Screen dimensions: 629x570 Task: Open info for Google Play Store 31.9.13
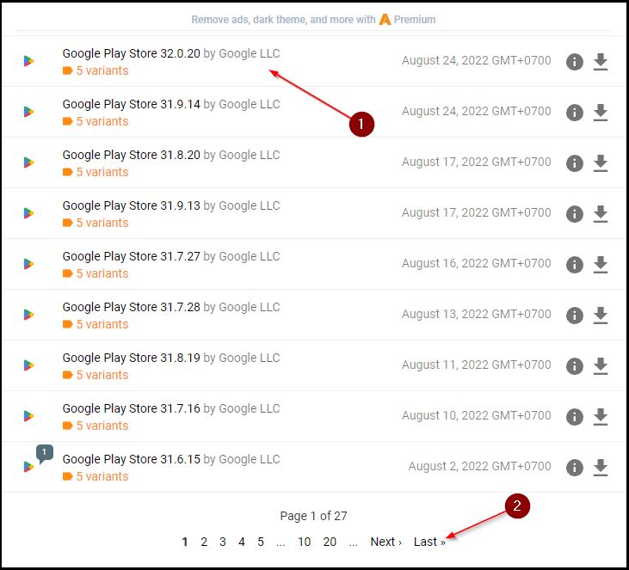click(x=575, y=214)
